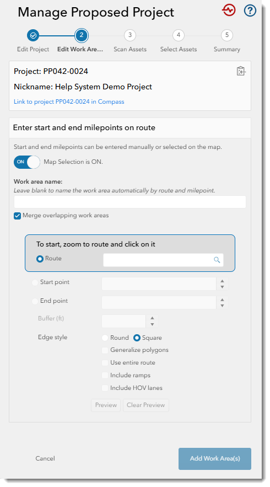Go to step 4 Select Assets

[x=178, y=35]
